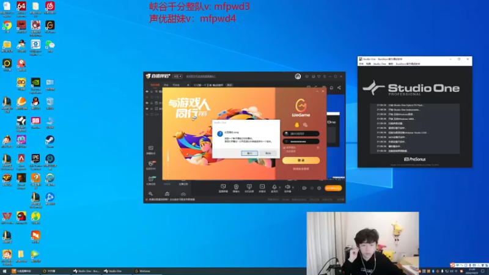Switch to Studio One - Buc... taskbar item

(86, 271)
